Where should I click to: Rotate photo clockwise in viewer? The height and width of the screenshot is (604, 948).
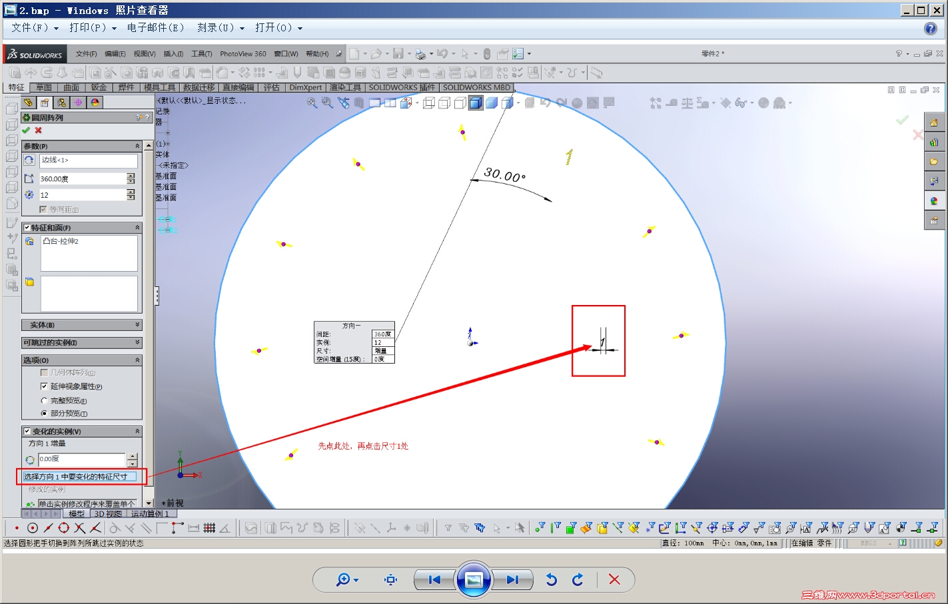pos(578,580)
